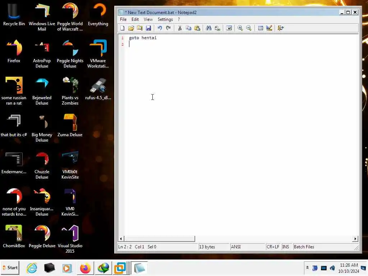Image resolution: width=368 pixels, height=276 pixels.
Task: Open the syntax scheme selection icon
Action: [260, 28]
